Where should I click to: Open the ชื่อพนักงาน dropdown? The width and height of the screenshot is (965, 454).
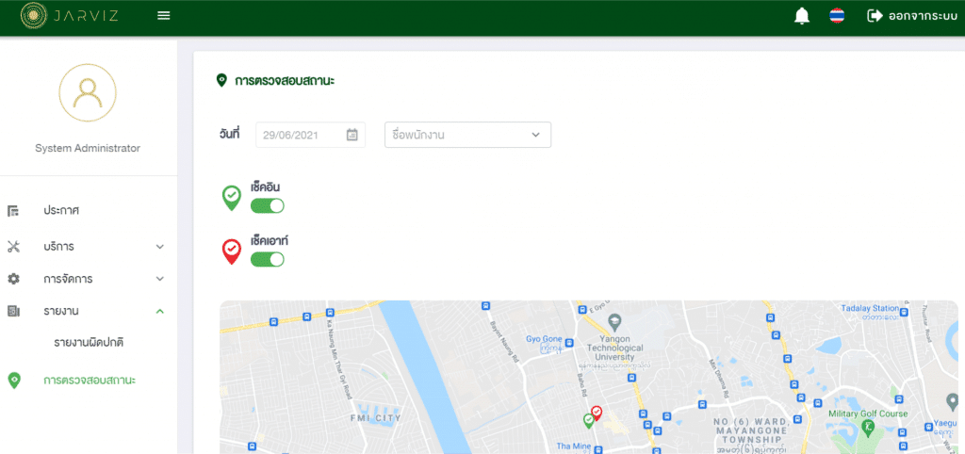coord(467,135)
